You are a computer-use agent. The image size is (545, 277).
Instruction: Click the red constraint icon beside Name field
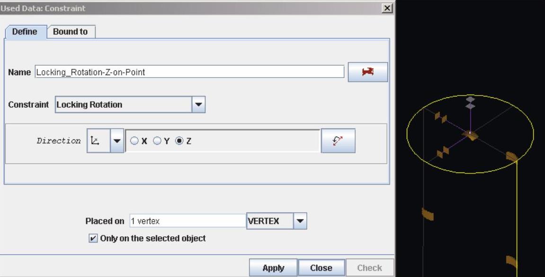click(x=367, y=72)
